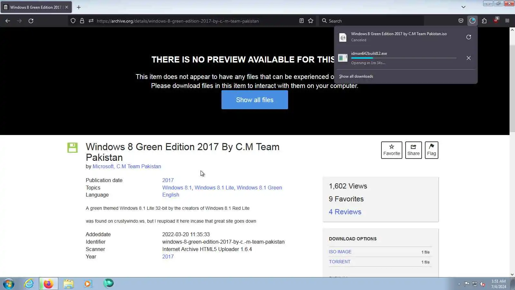Viewport: 515px width, 290px height.
Task: Show hidden system tray icons
Action: tap(459, 284)
